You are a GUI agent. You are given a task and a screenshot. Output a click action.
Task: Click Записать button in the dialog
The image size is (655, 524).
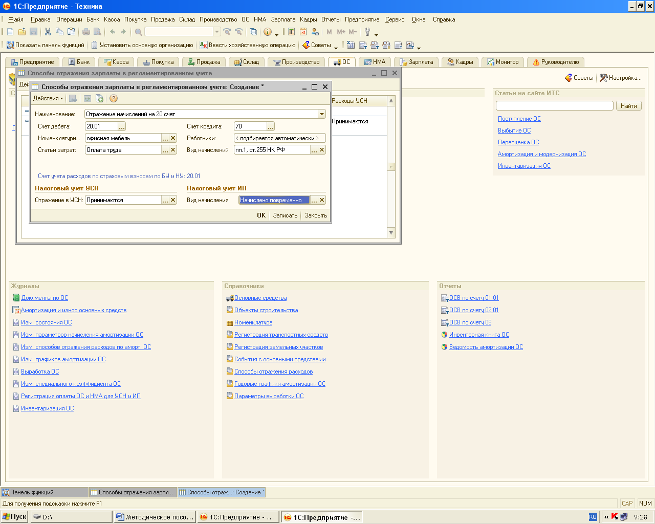coord(285,215)
